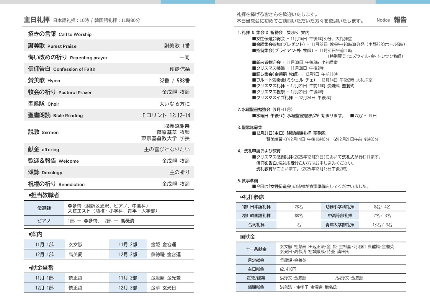Screen dimensions: 430x304
Task: Click the 主日献金 amount 62,410円
Action: coord(288,269)
